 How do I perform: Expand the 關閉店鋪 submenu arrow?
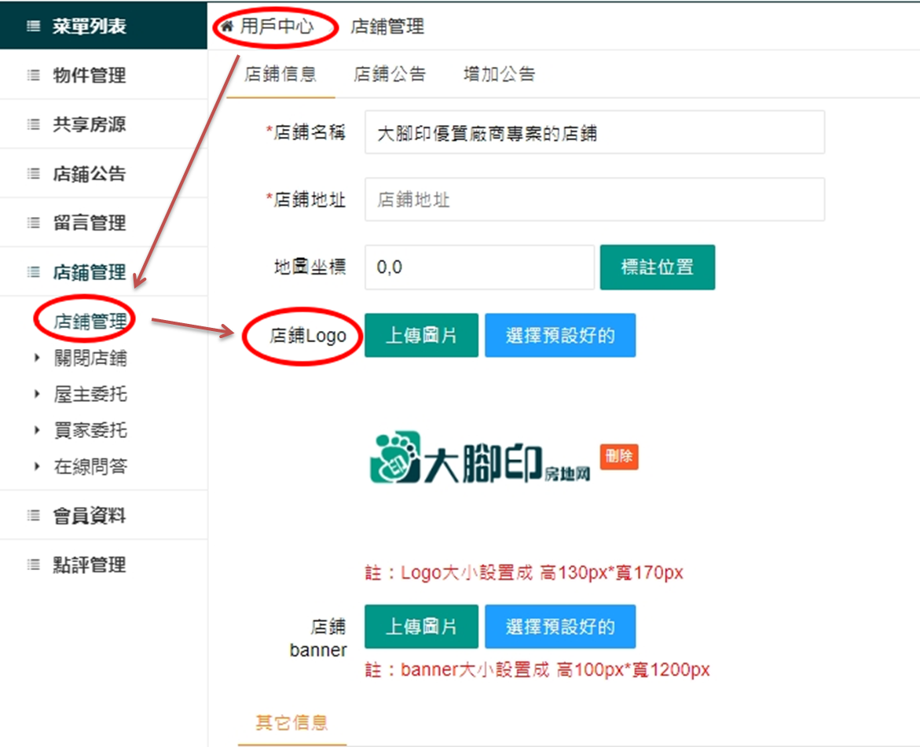point(37,359)
